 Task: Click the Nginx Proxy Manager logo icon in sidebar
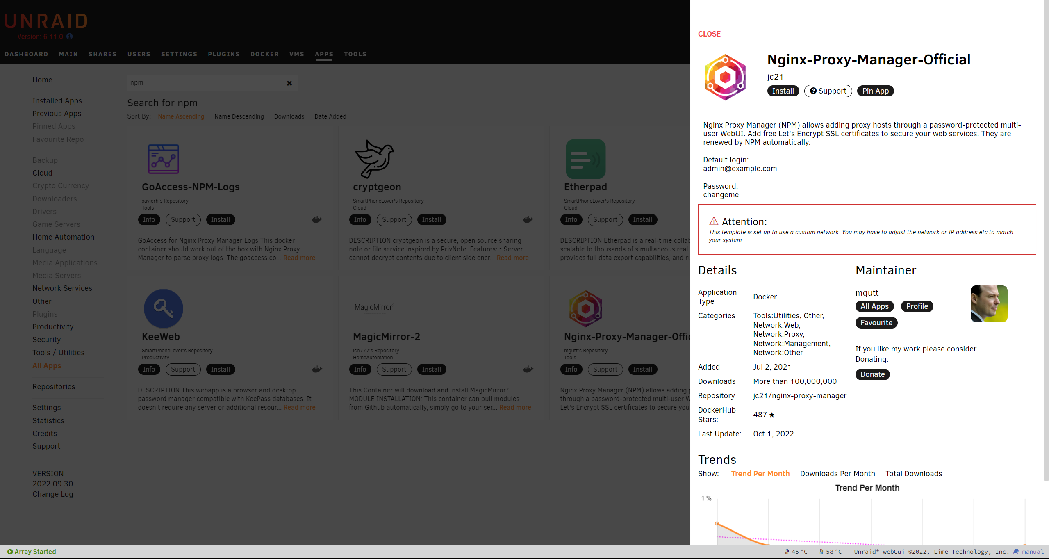coord(725,78)
